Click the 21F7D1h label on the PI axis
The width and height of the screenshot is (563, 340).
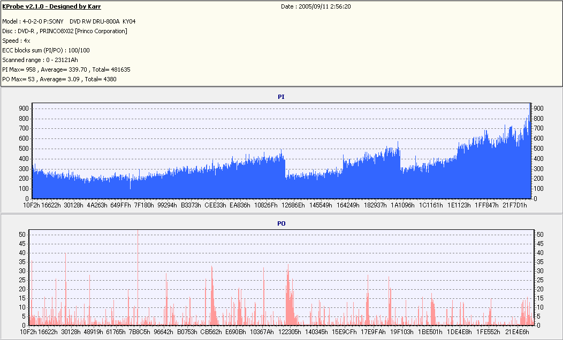click(x=515, y=205)
